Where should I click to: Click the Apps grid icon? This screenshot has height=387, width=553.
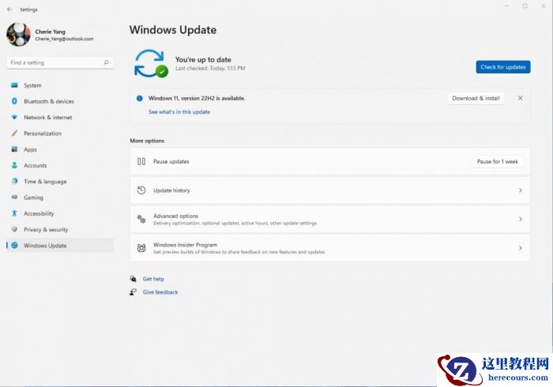[14, 149]
